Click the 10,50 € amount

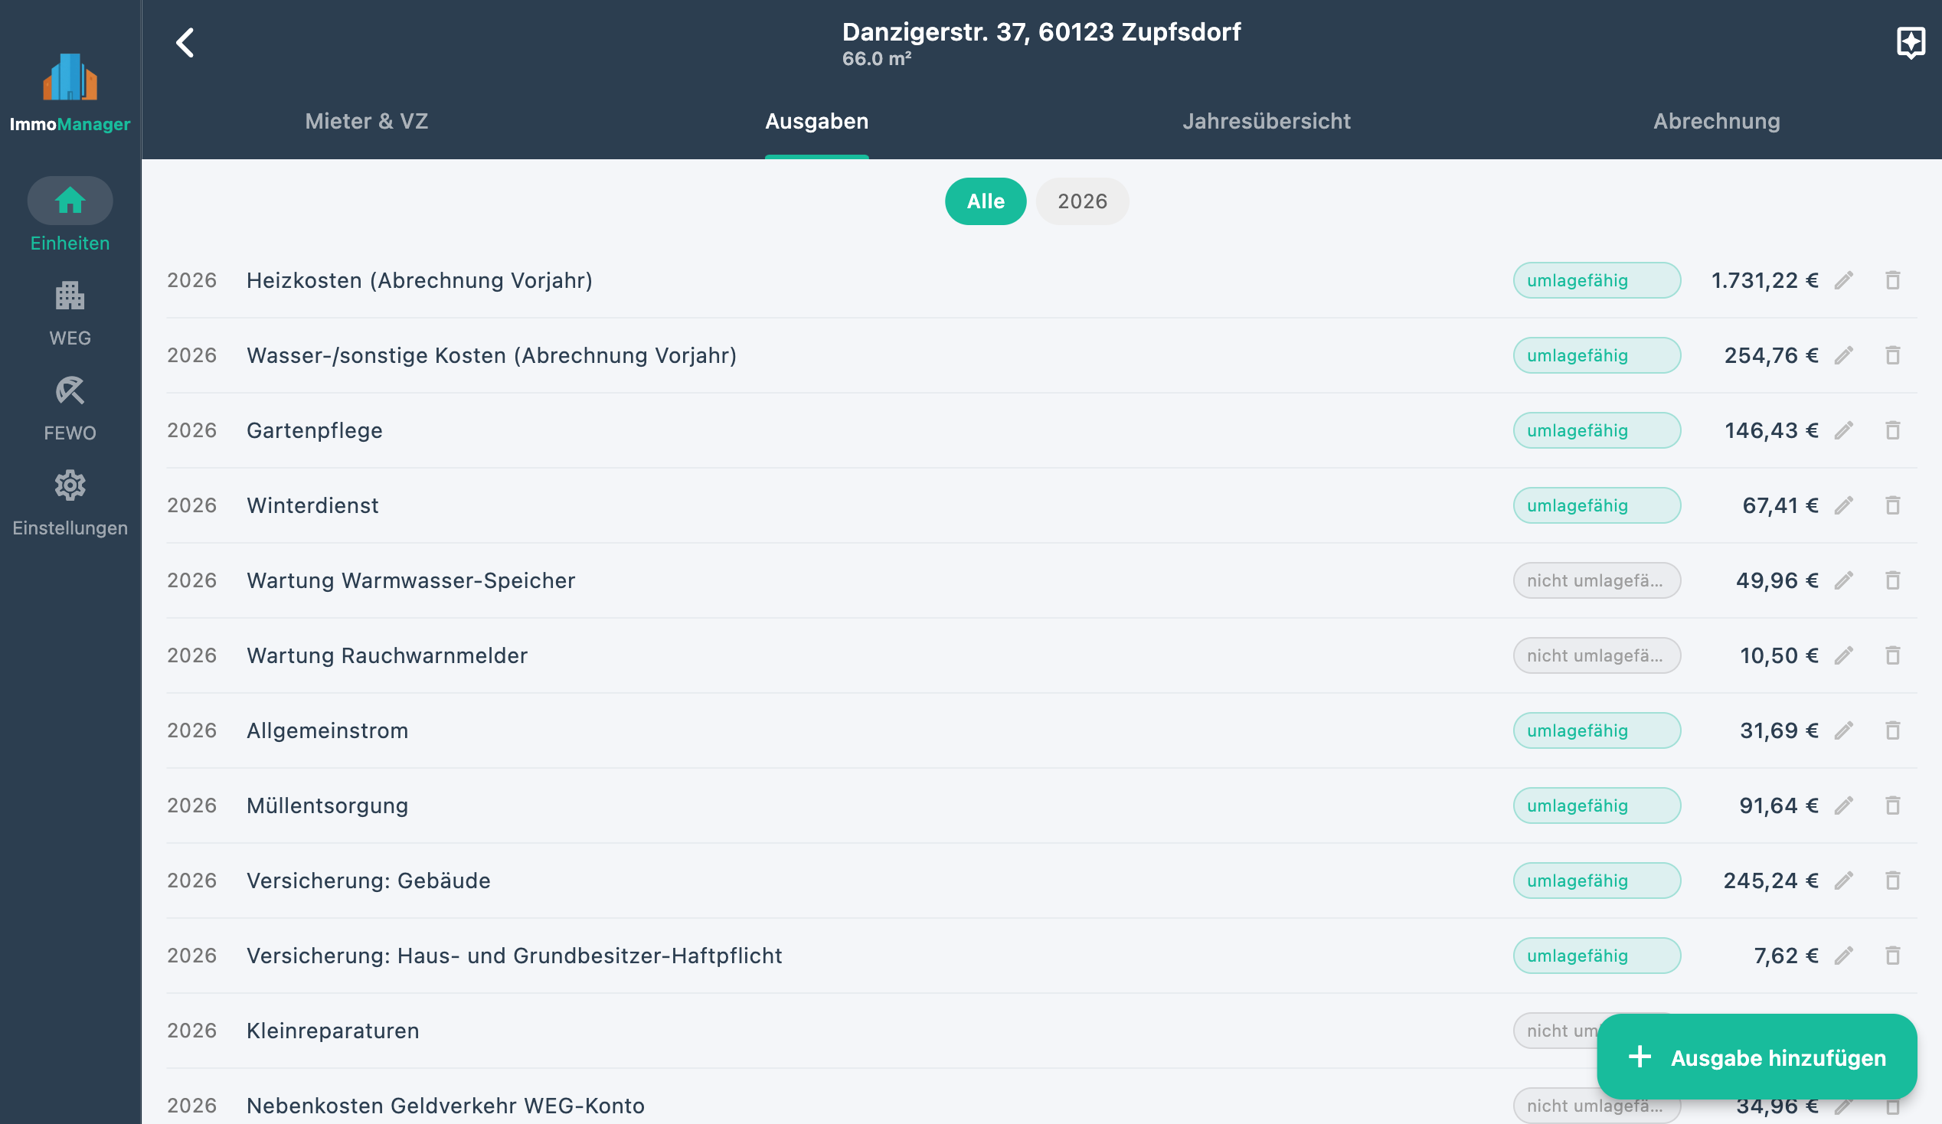[1779, 655]
